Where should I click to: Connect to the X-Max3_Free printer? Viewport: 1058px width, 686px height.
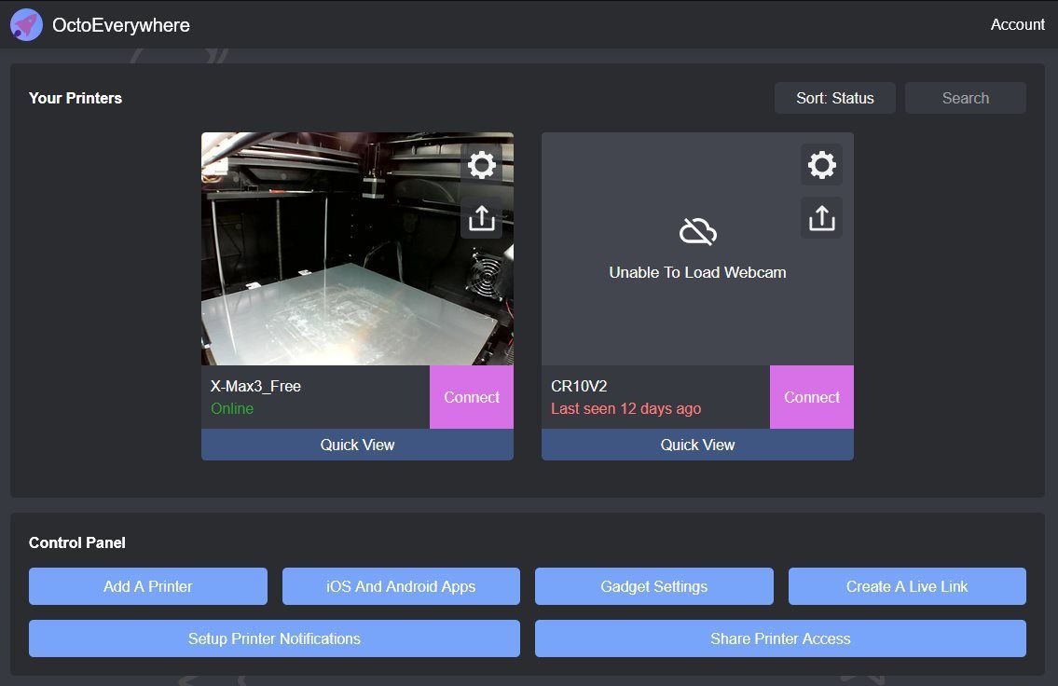[x=472, y=397]
